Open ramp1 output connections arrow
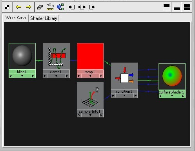Viewport: 195px width, 151px height. coord(101,76)
